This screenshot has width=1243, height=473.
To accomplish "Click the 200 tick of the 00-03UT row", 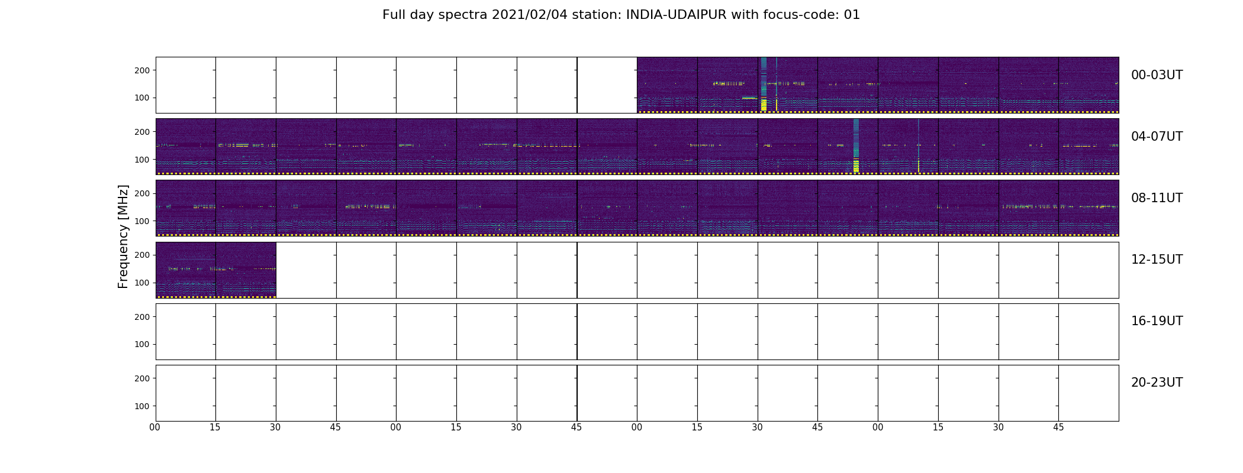I will (x=142, y=70).
